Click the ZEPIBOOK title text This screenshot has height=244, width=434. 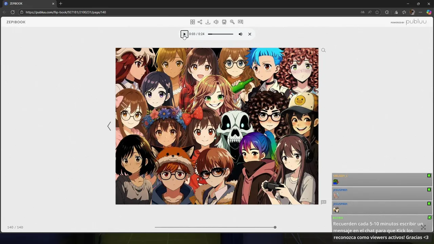(16, 22)
